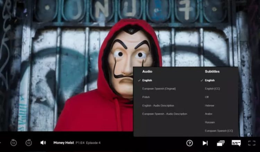Screen dimensions: 260x152
Task: Toggle the audio and subtitles menu icon
Action: [x=236, y=143]
